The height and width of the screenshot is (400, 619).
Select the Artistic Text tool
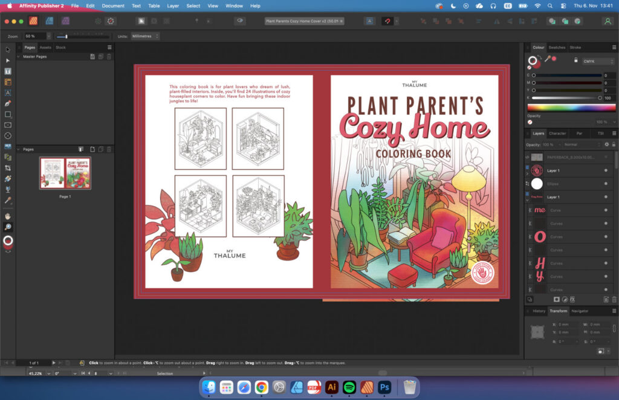click(x=8, y=92)
